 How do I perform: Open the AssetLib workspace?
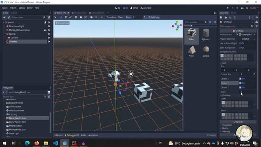[x=146, y=8]
